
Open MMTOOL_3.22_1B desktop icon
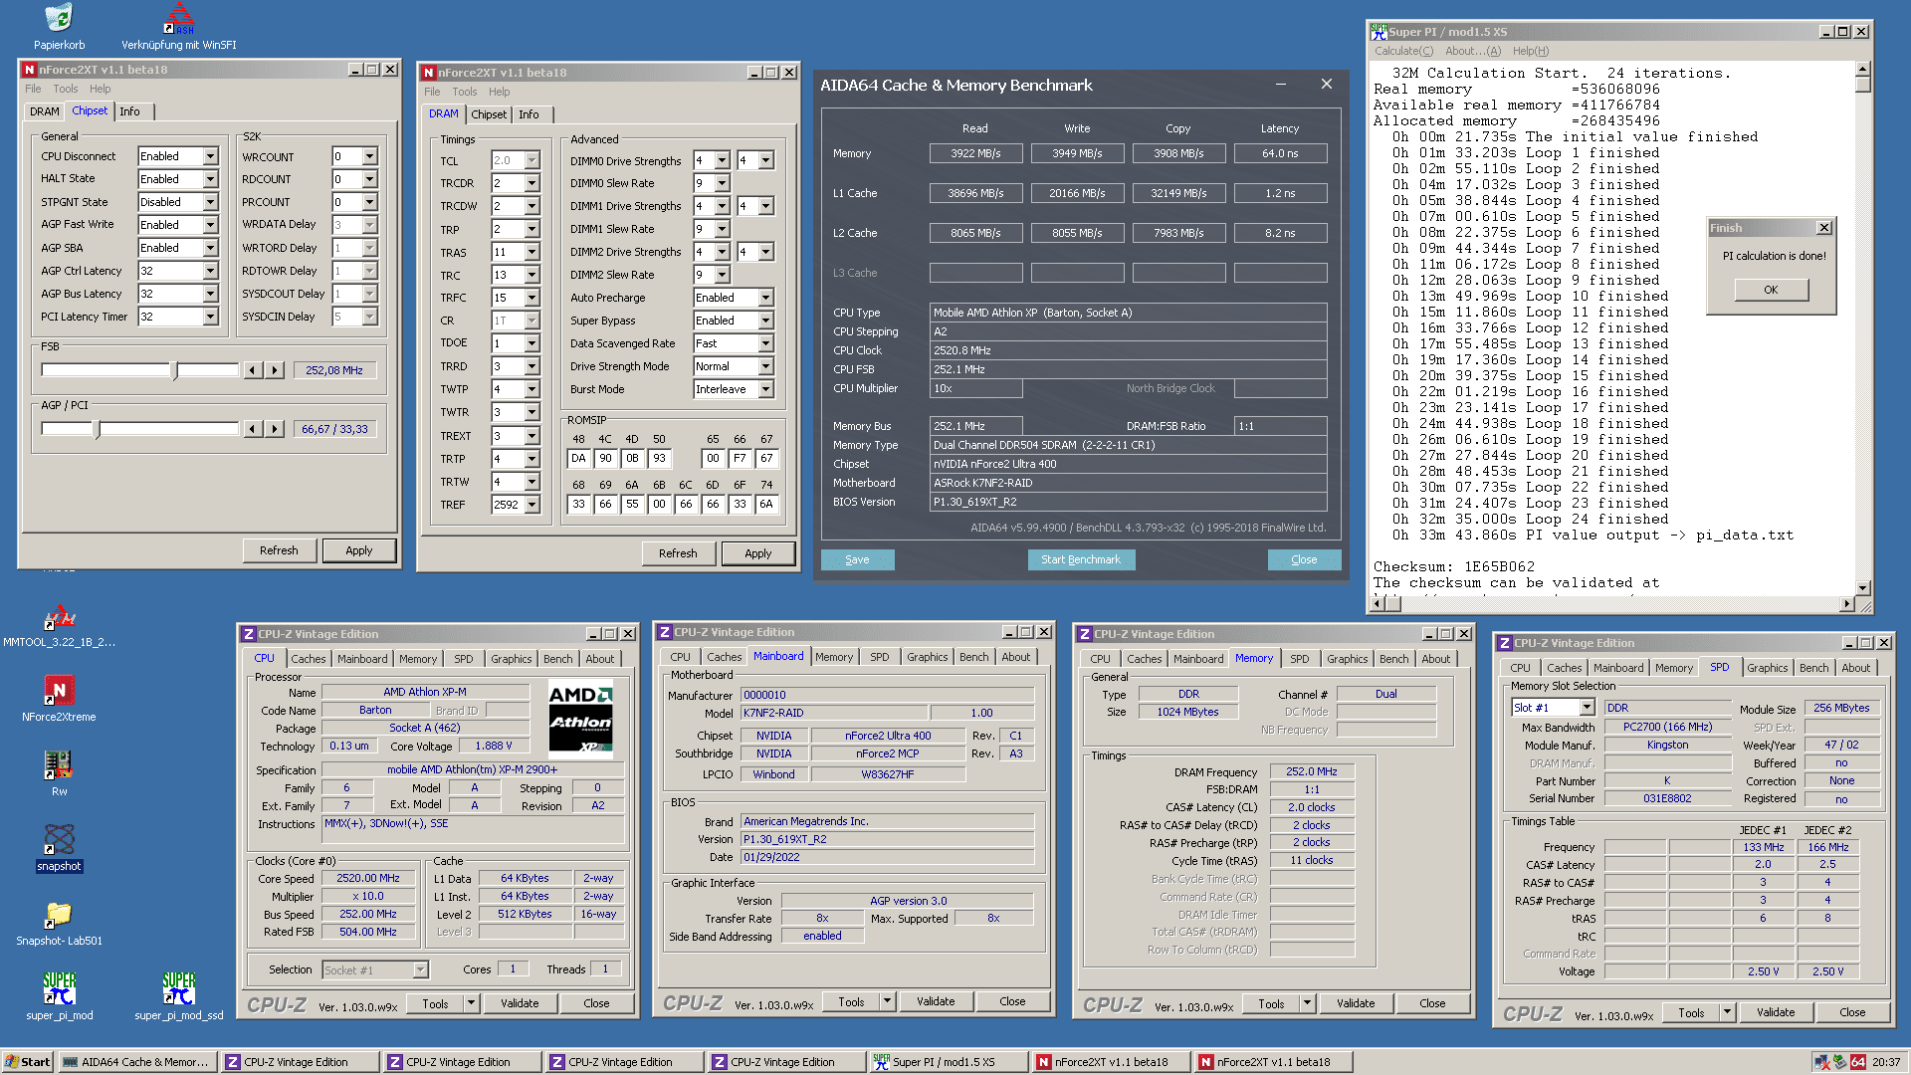[59, 617]
